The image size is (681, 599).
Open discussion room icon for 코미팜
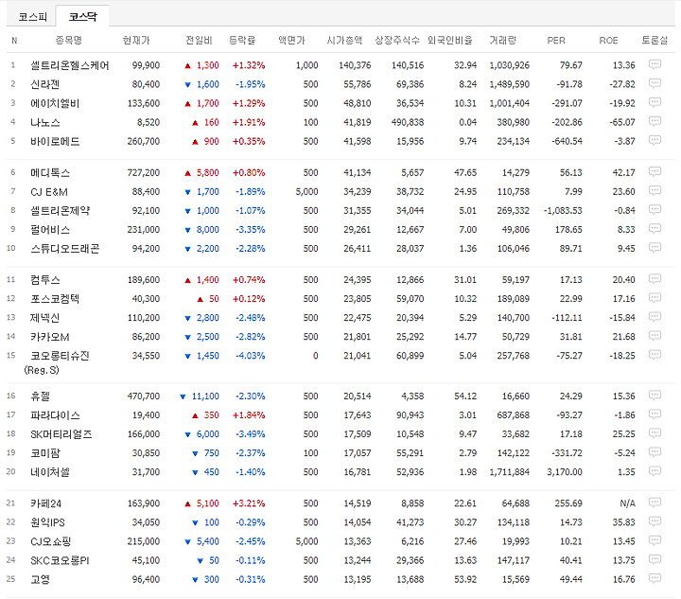coord(655,452)
